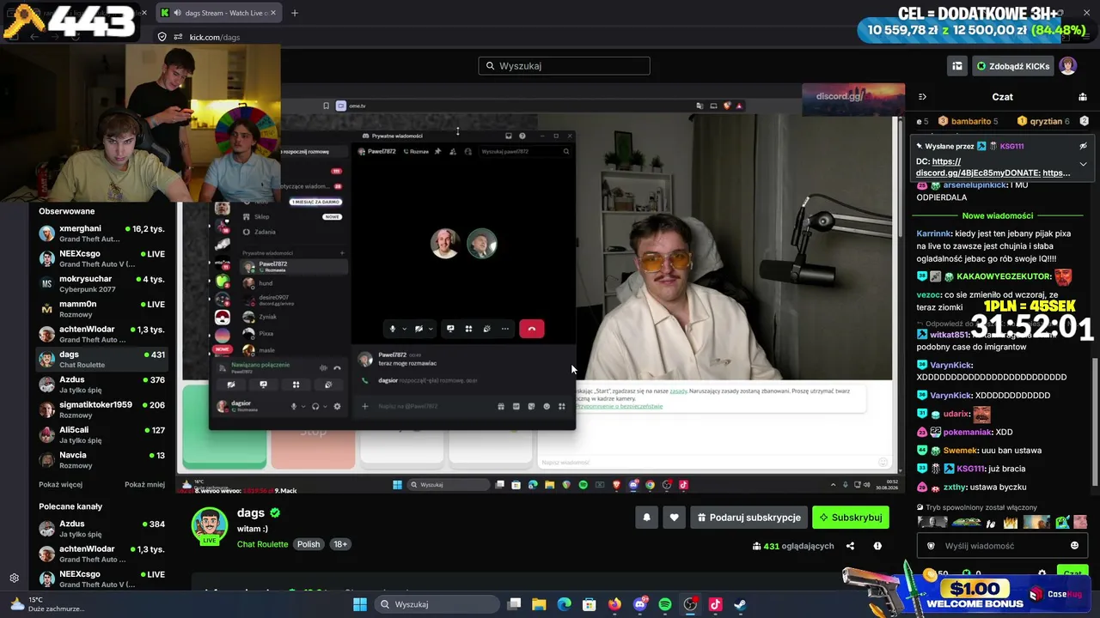Share the dags stream
Screen dimensions: 1100x618
point(850,546)
